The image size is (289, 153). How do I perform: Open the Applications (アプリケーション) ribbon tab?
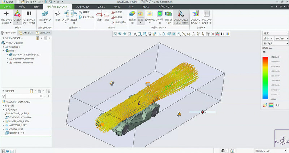(x=165, y=7)
